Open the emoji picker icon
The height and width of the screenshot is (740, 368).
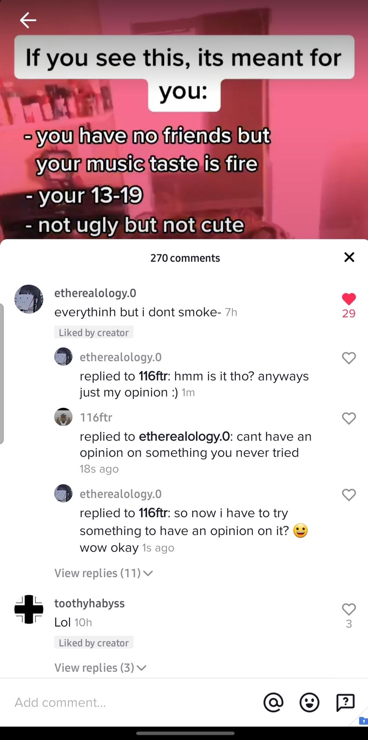pos(309,702)
